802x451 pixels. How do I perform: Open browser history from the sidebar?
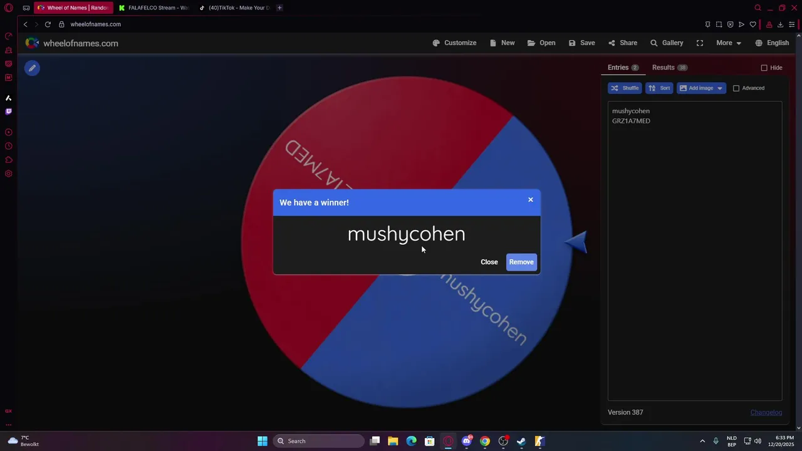[x=9, y=146]
